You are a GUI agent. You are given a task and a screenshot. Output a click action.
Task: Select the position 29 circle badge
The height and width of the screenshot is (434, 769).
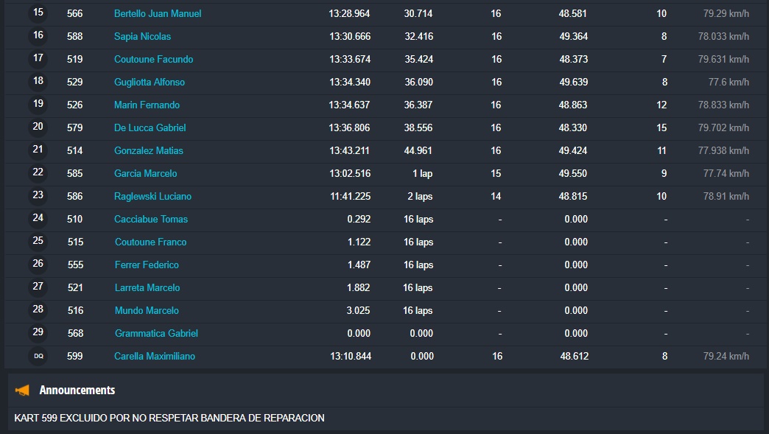pyautogui.click(x=38, y=333)
